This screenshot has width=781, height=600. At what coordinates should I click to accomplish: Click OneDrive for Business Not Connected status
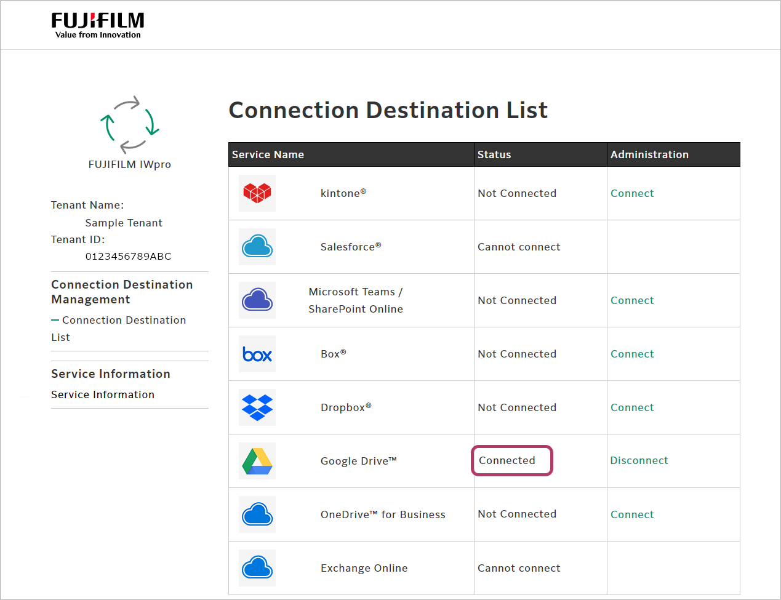(517, 514)
